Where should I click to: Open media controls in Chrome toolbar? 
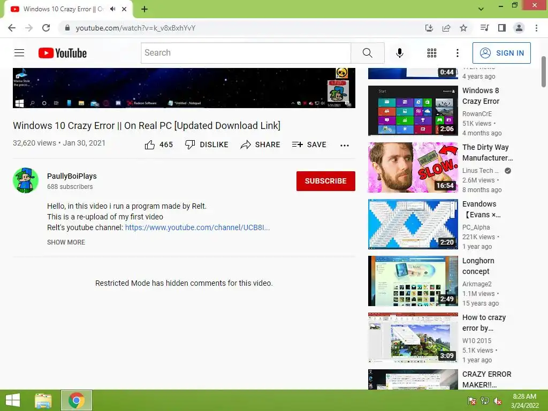point(484,28)
